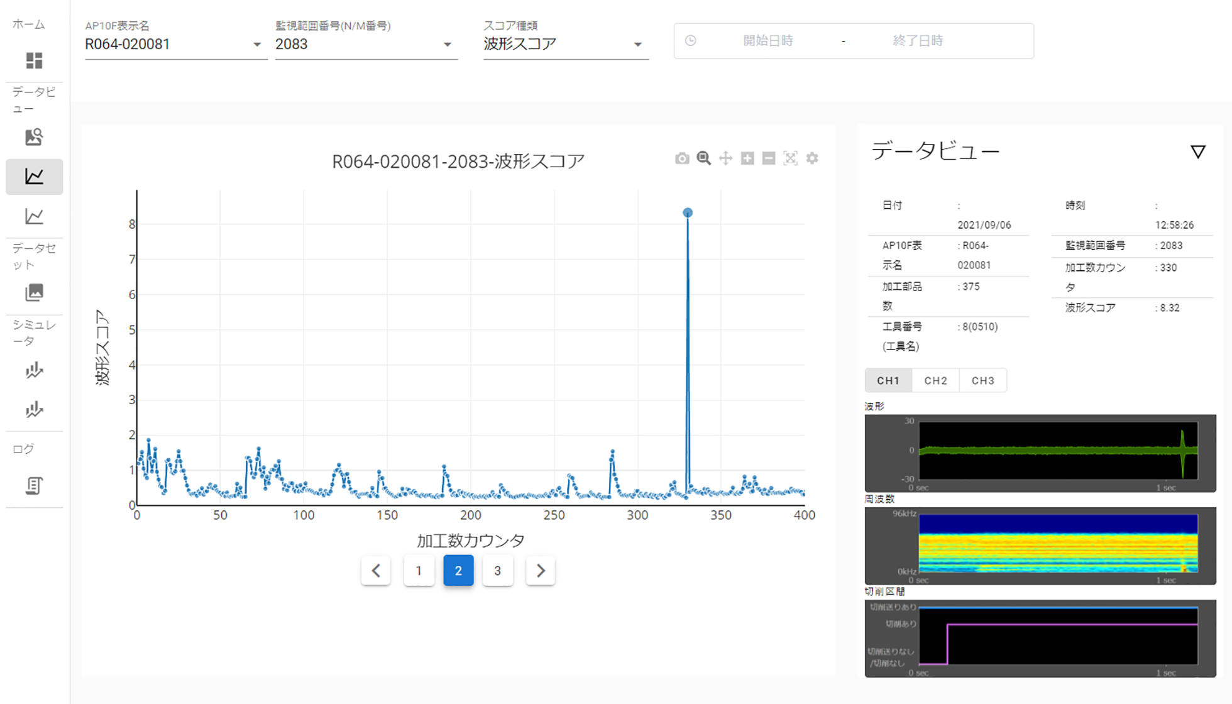Open the ログ document icon at sidebar bottom
The width and height of the screenshot is (1232, 704).
[x=34, y=485]
